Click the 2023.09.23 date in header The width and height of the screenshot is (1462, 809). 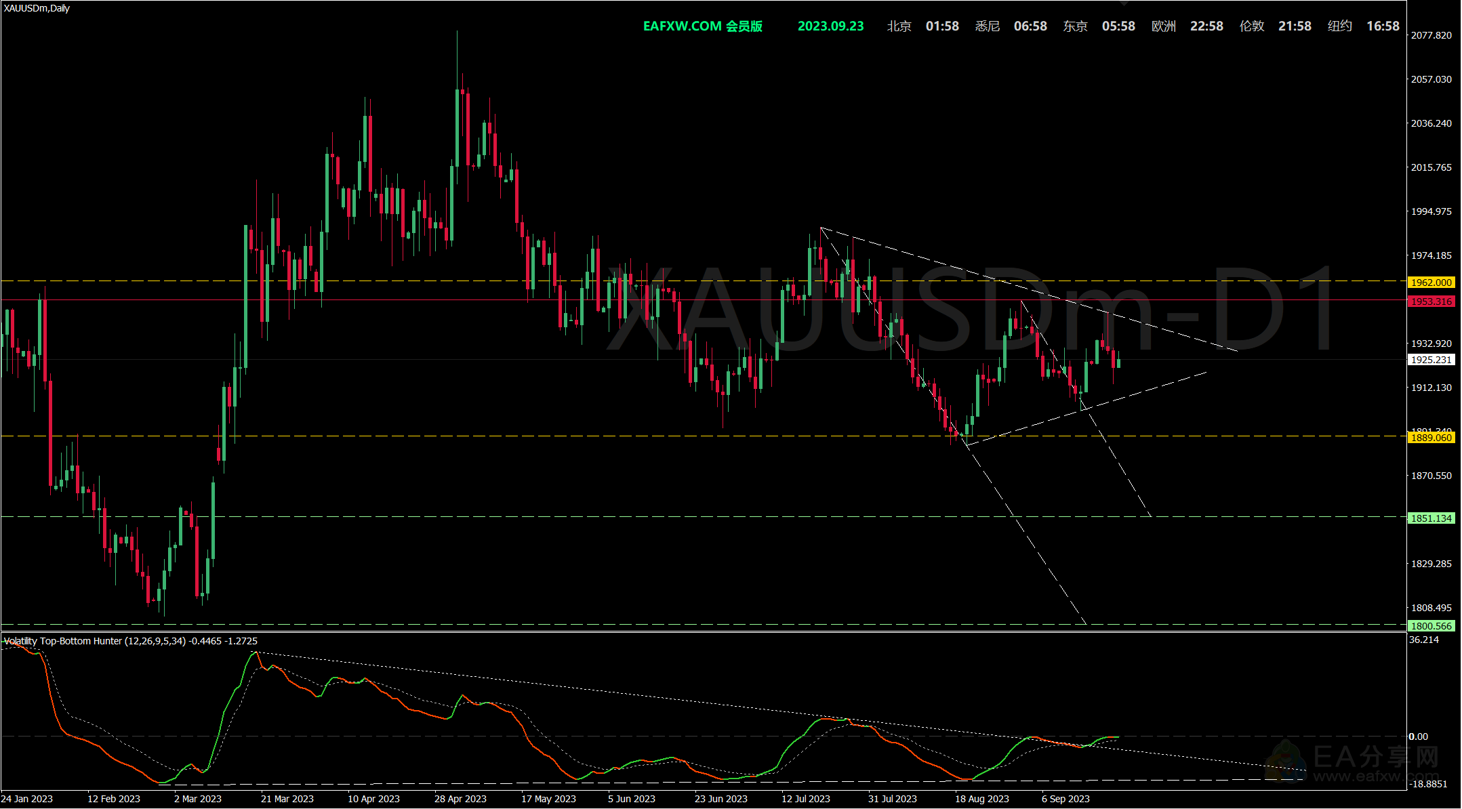[831, 26]
